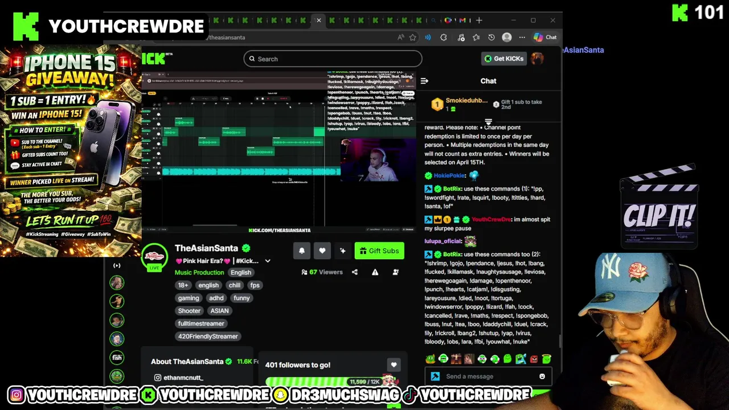729x410 pixels.
Task: Click the Kick logo home link
Action: point(157,59)
